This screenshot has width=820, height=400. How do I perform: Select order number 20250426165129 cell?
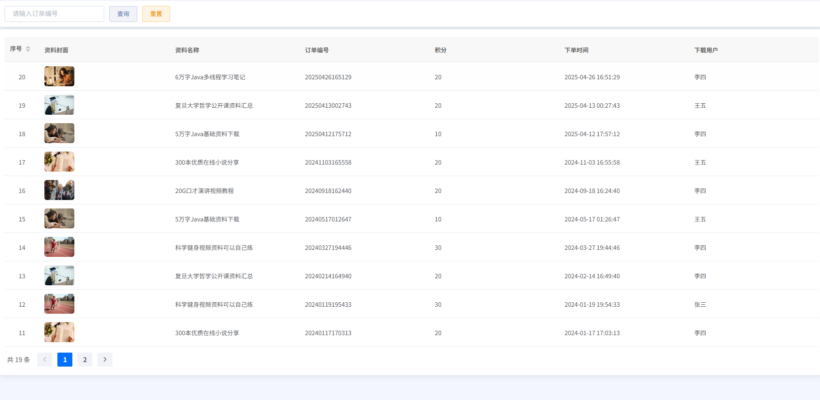(328, 77)
